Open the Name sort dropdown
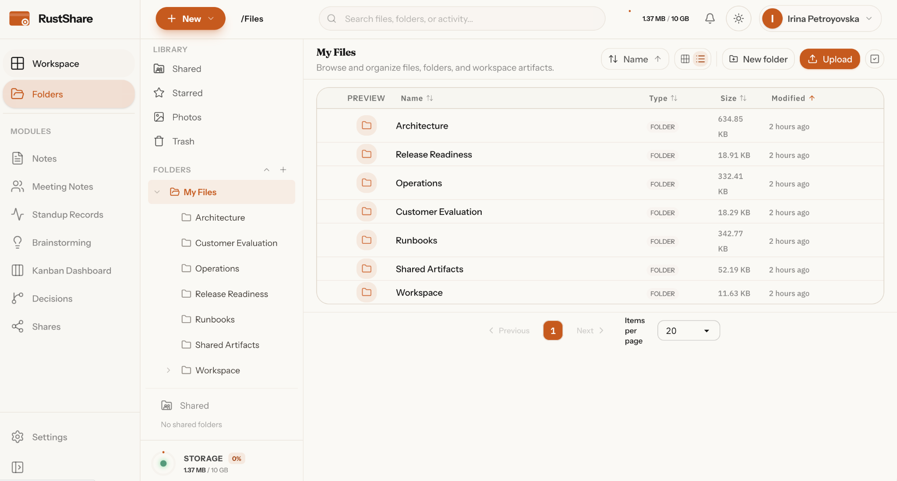The width and height of the screenshot is (897, 481). (x=635, y=59)
